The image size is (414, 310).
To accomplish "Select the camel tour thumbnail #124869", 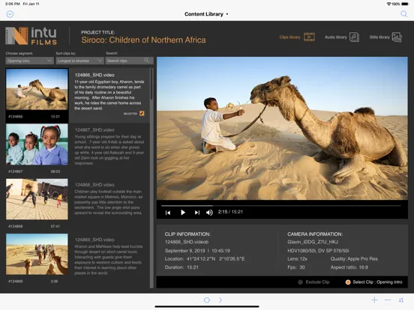I will pos(37,254).
